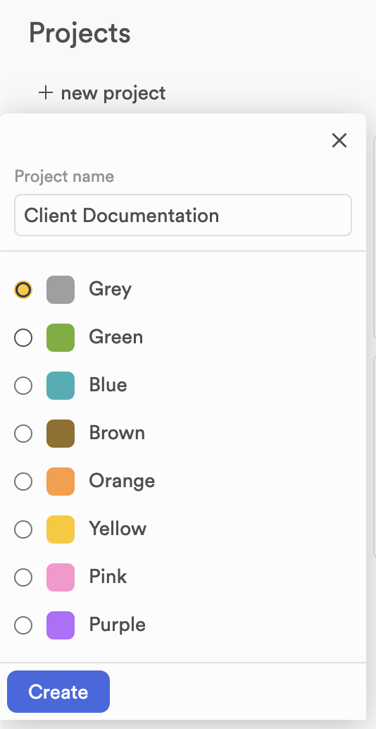Select the Yellow radio button
The width and height of the screenshot is (376, 729).
(x=23, y=529)
